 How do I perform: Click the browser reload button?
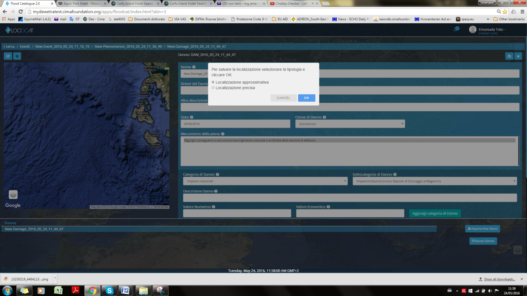tap(21, 12)
